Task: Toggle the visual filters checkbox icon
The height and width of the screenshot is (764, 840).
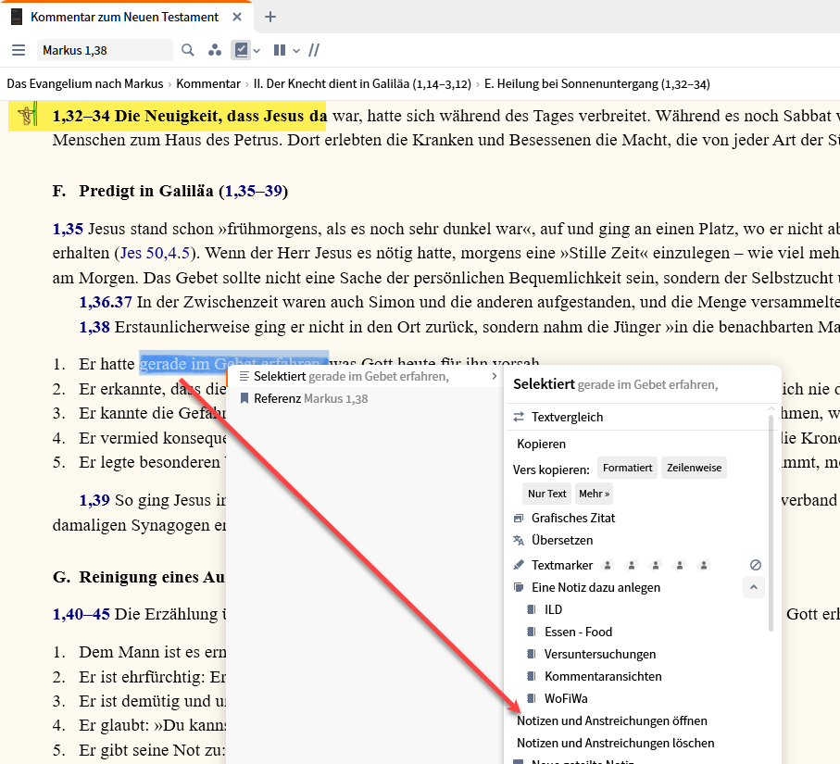Action: (242, 50)
